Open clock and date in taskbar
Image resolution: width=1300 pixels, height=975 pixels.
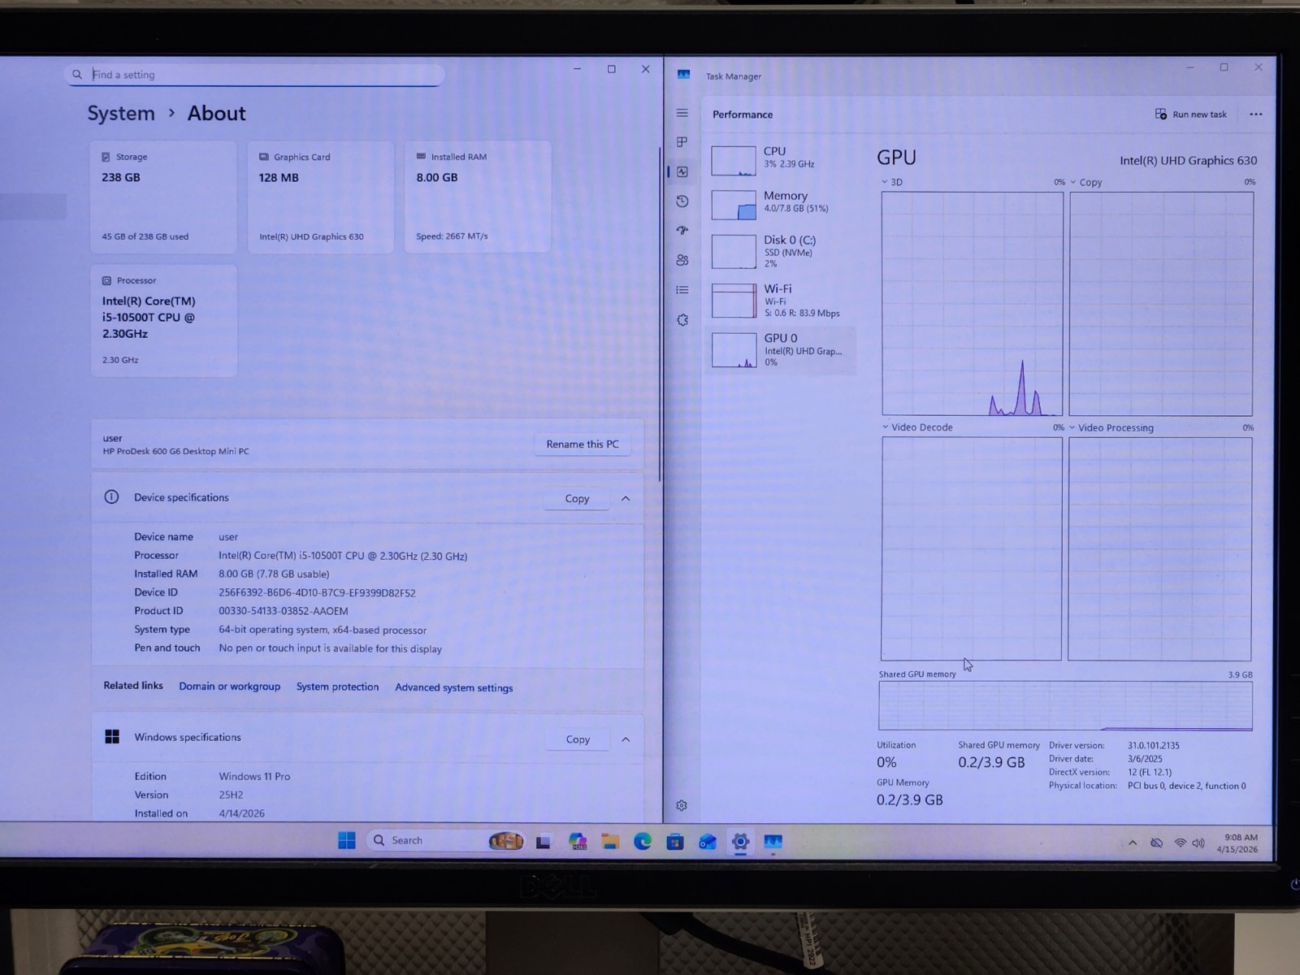point(1237,843)
